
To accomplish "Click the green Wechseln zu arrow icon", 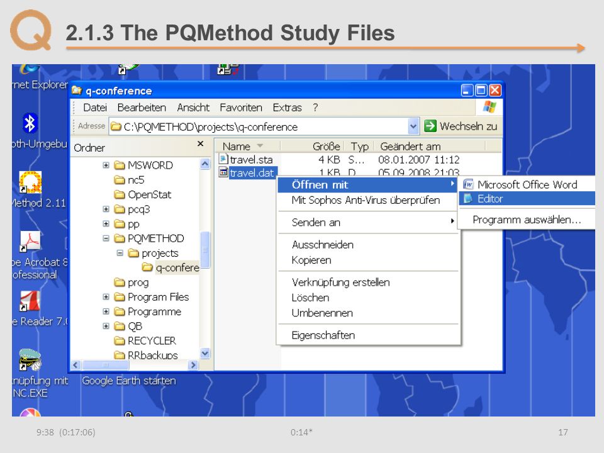I will coord(430,126).
